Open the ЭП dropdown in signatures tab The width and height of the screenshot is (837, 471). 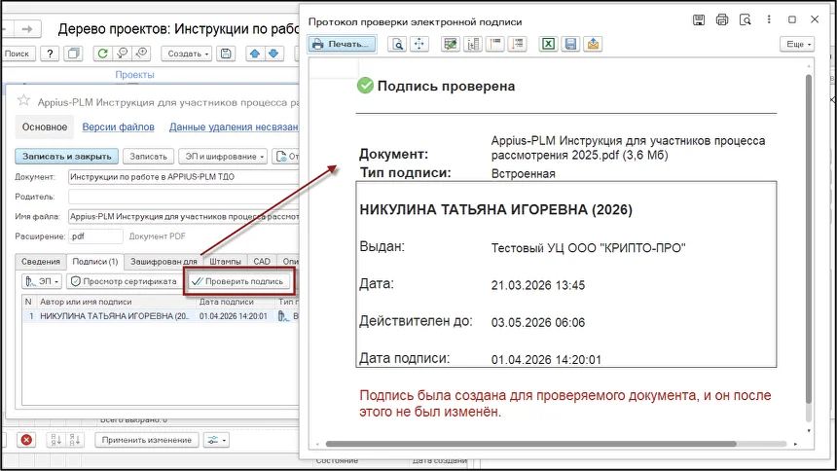click(x=42, y=281)
